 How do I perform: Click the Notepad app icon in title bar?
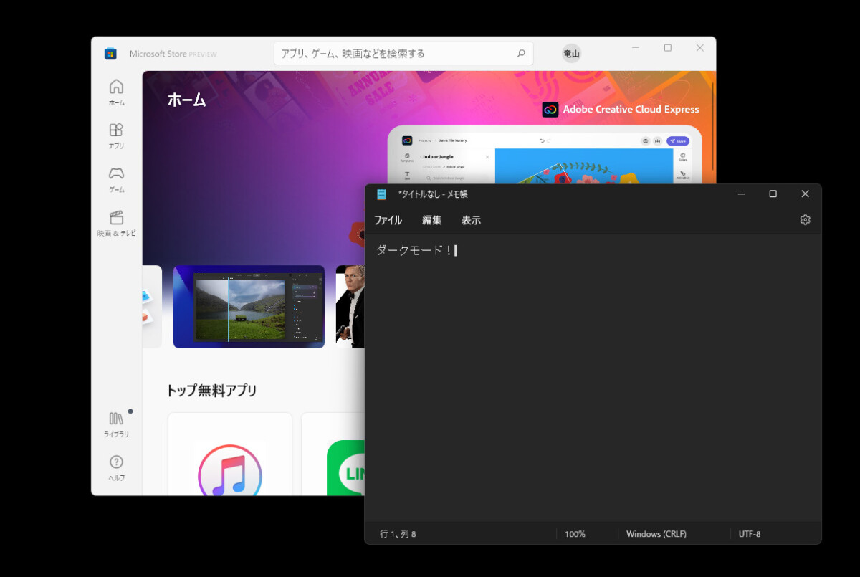382,194
